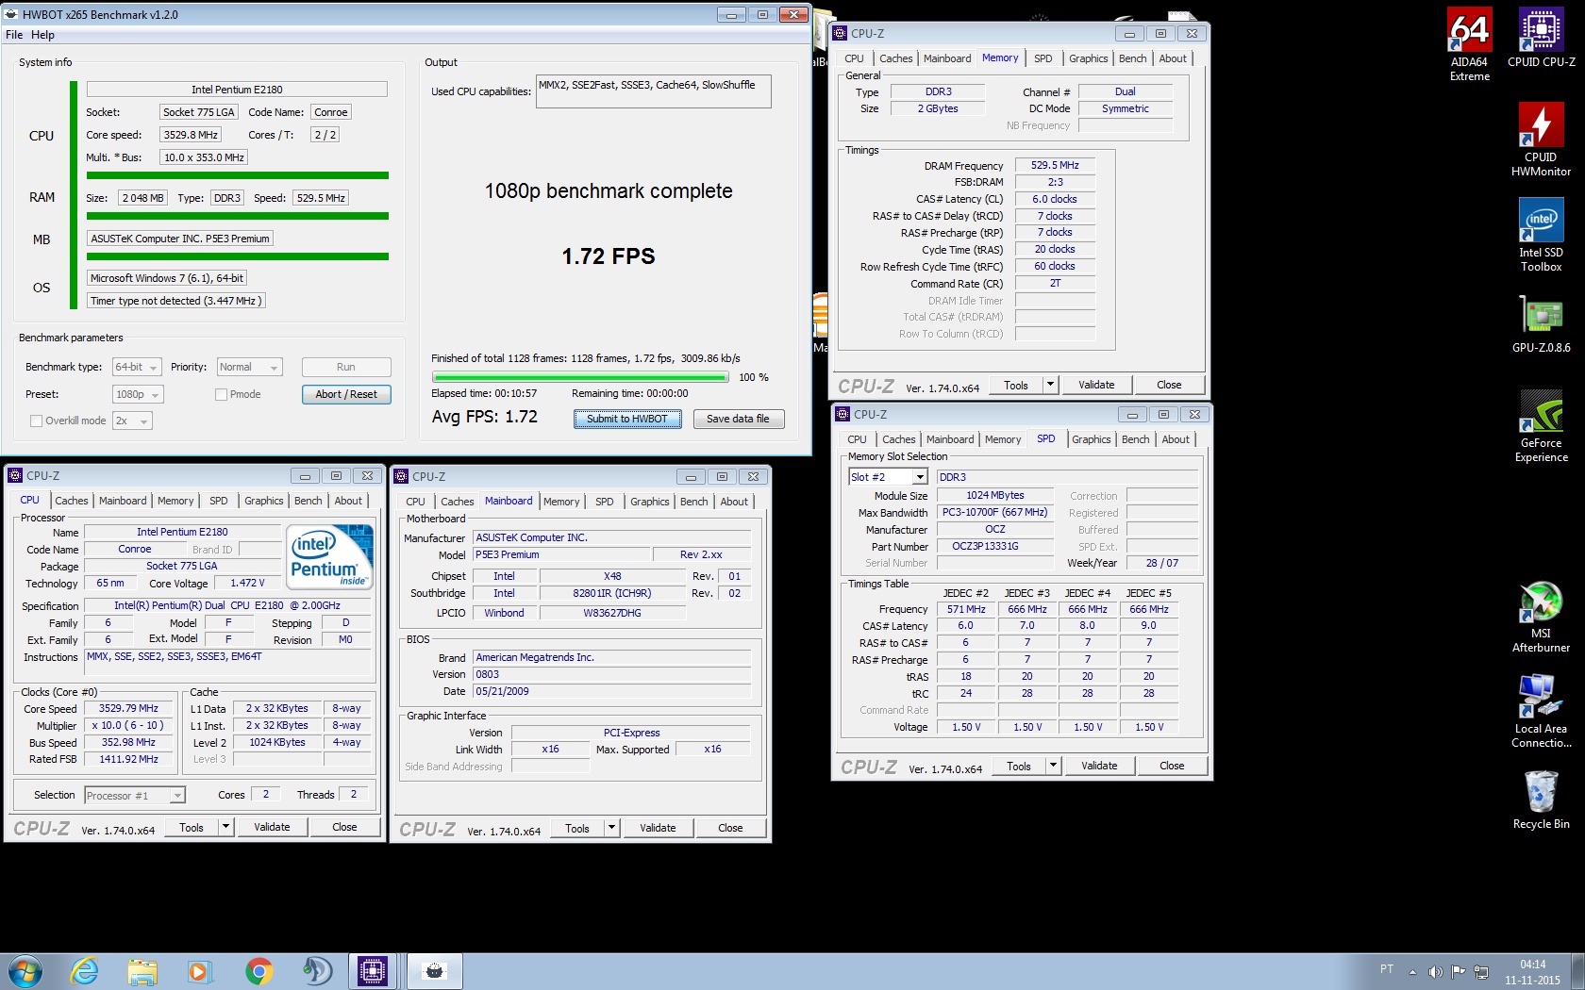Toggle the Overkill mode checkbox
Image resolution: width=1585 pixels, height=990 pixels.
pos(36,421)
